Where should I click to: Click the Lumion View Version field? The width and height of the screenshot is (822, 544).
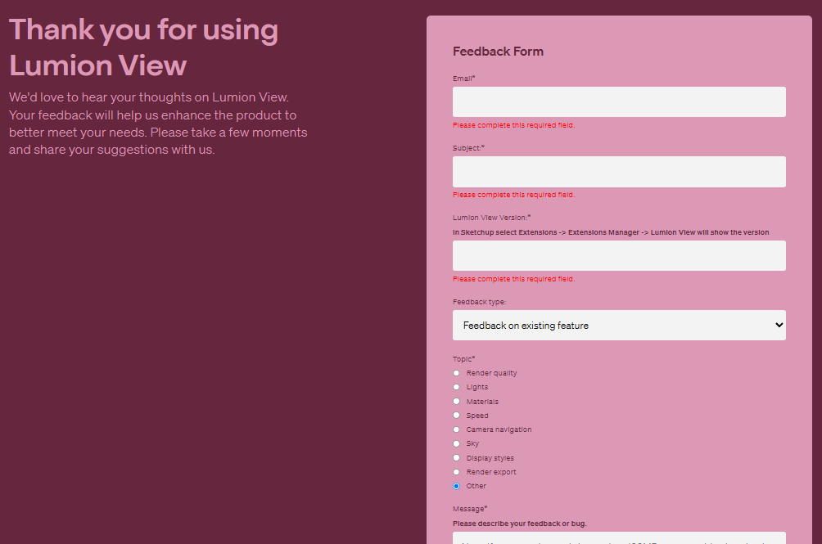[619, 255]
